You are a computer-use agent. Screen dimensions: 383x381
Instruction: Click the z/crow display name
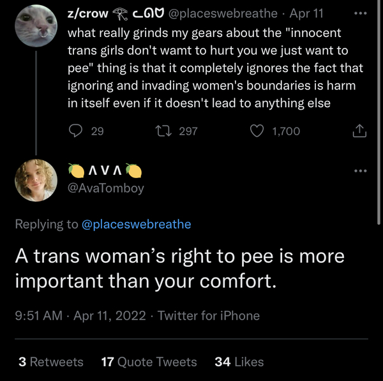pyautogui.click(x=87, y=13)
